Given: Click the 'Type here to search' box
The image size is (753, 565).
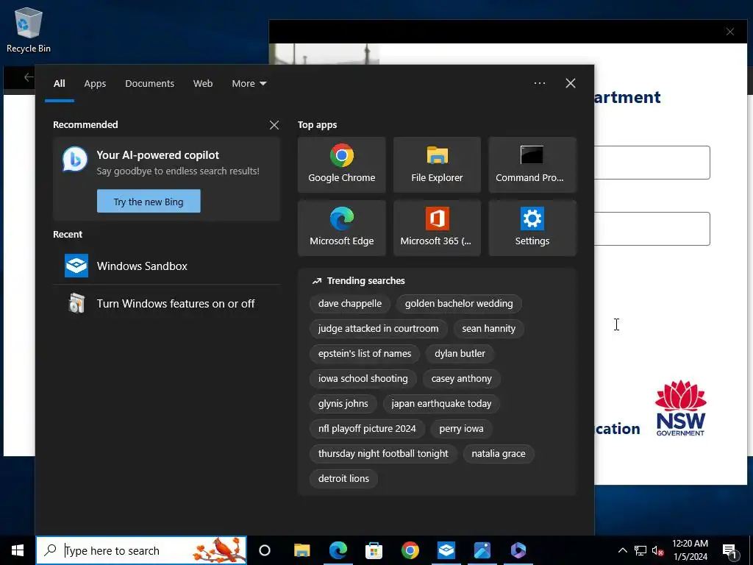Looking at the screenshot, I should (141, 550).
